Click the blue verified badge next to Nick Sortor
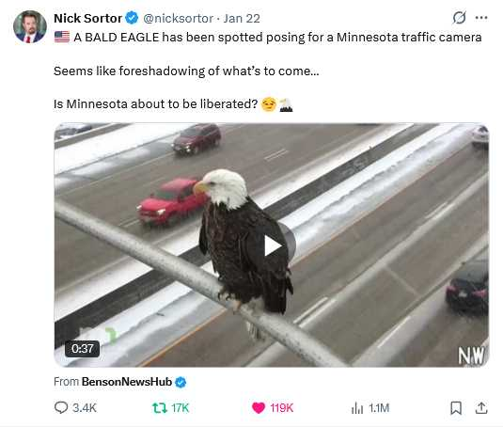The height and width of the screenshot is (427, 503). pyautogui.click(x=132, y=18)
